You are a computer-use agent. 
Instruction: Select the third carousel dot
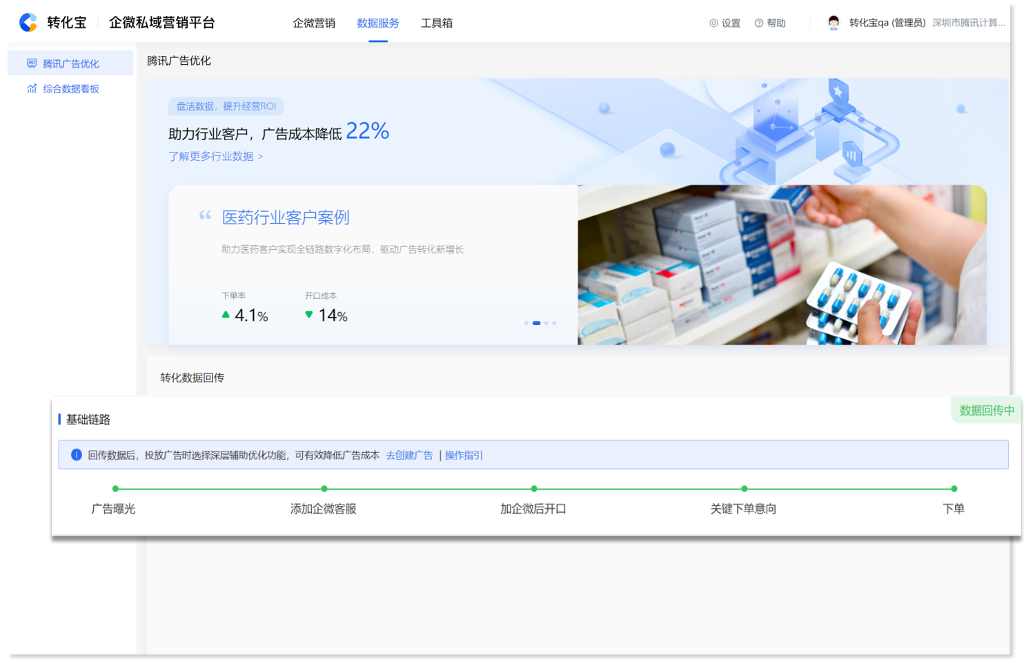click(546, 323)
